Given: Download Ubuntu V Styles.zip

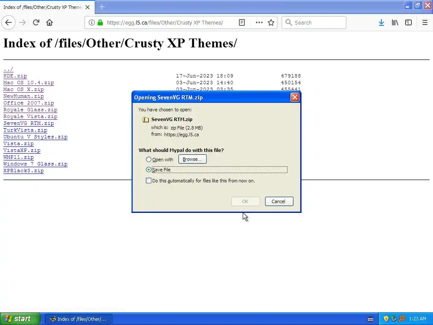Looking at the screenshot, I should tap(36, 137).
